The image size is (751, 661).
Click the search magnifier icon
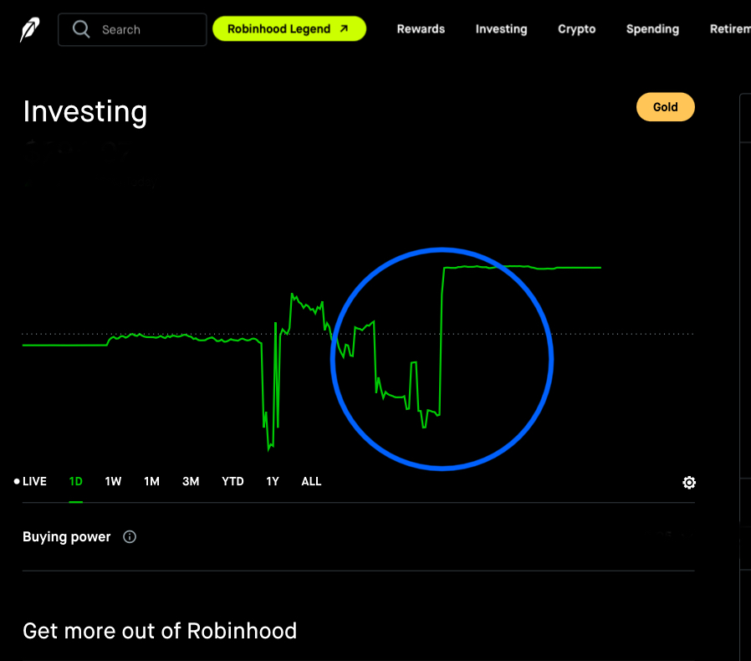coord(81,29)
